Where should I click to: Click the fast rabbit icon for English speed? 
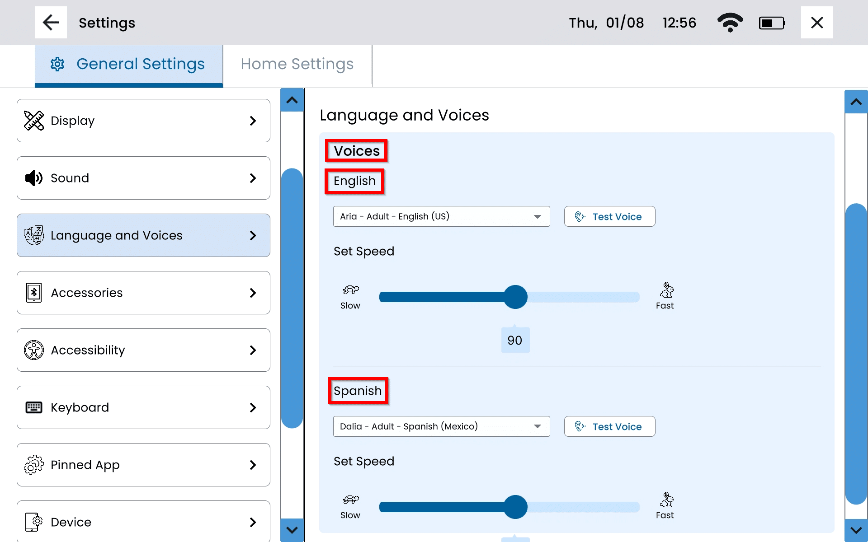pos(666,290)
